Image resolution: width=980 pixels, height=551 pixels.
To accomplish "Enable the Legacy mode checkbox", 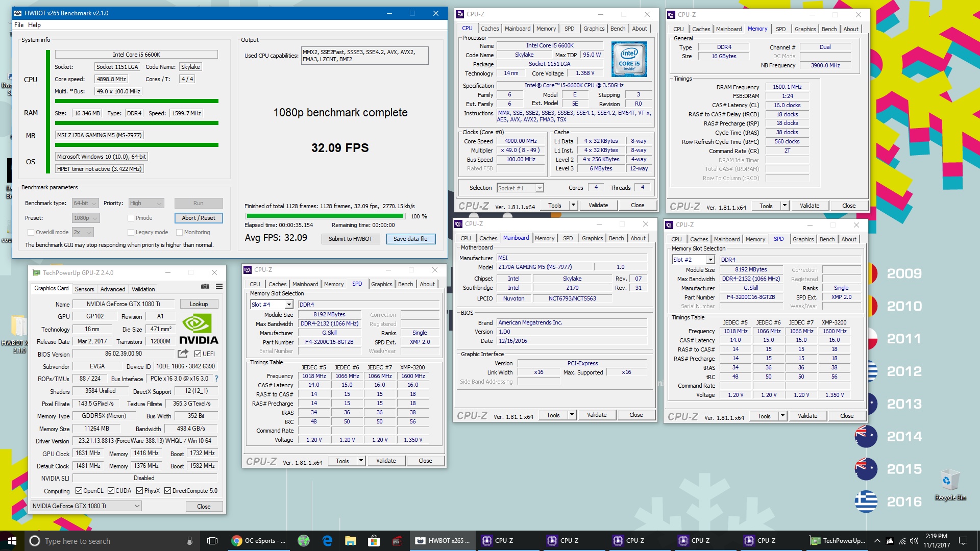I will pos(131,232).
